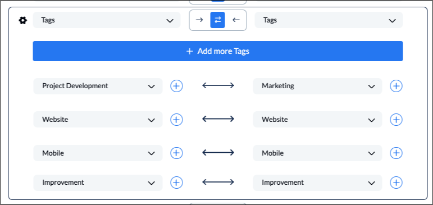Click the Add more Tags button

218,51
